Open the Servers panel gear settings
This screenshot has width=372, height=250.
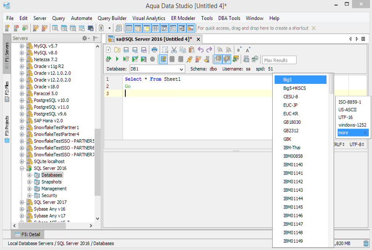point(85,38)
